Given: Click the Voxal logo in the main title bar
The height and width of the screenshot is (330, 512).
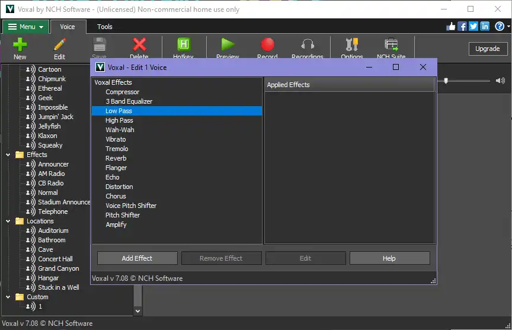Looking at the screenshot, I should coord(10,9).
